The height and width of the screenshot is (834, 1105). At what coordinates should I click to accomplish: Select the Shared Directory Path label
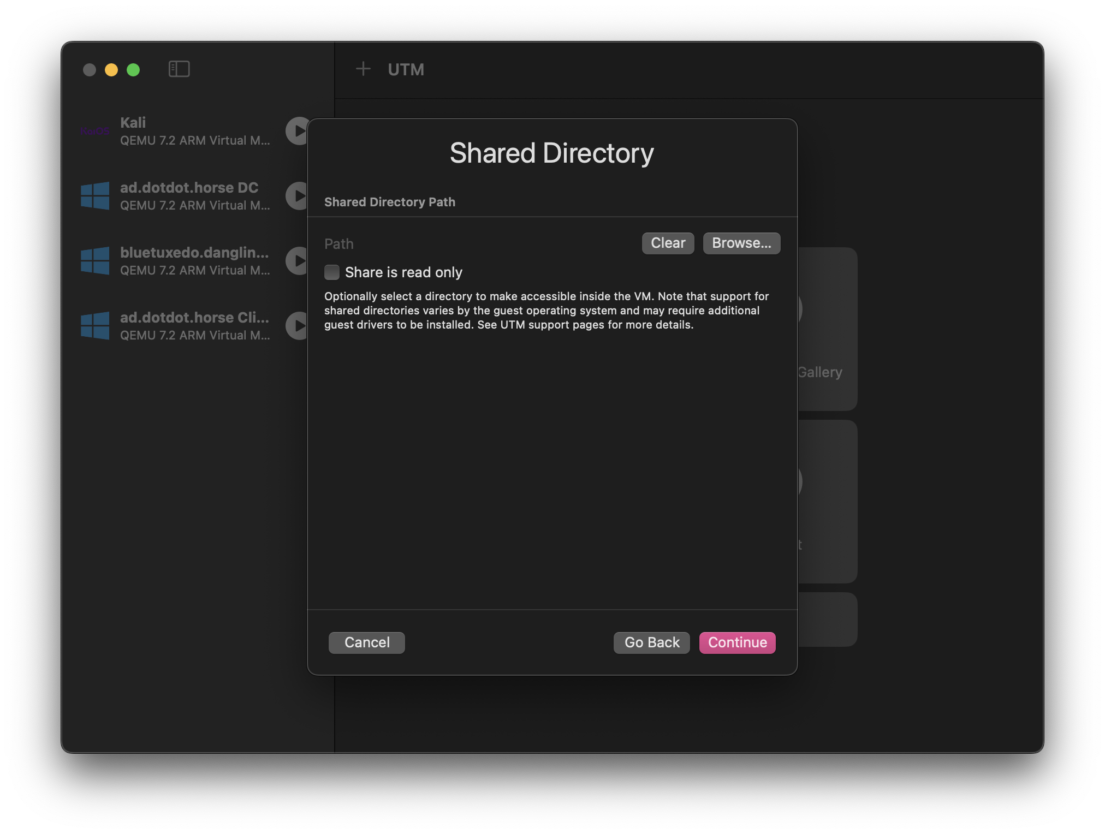tap(389, 201)
